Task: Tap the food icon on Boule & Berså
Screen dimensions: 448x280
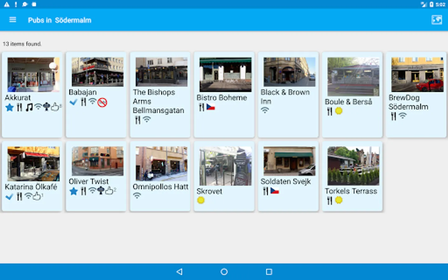Action: [x=330, y=111]
